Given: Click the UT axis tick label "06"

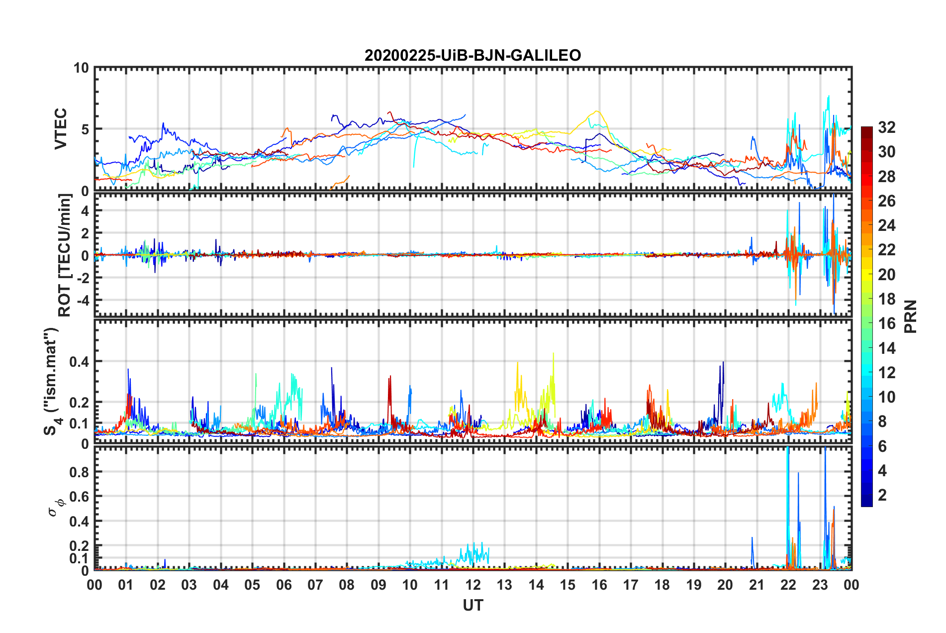Looking at the screenshot, I should pos(284,585).
